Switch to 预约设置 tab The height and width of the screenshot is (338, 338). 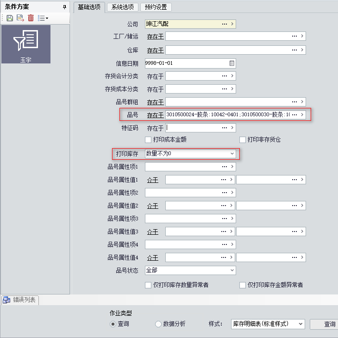point(156,7)
